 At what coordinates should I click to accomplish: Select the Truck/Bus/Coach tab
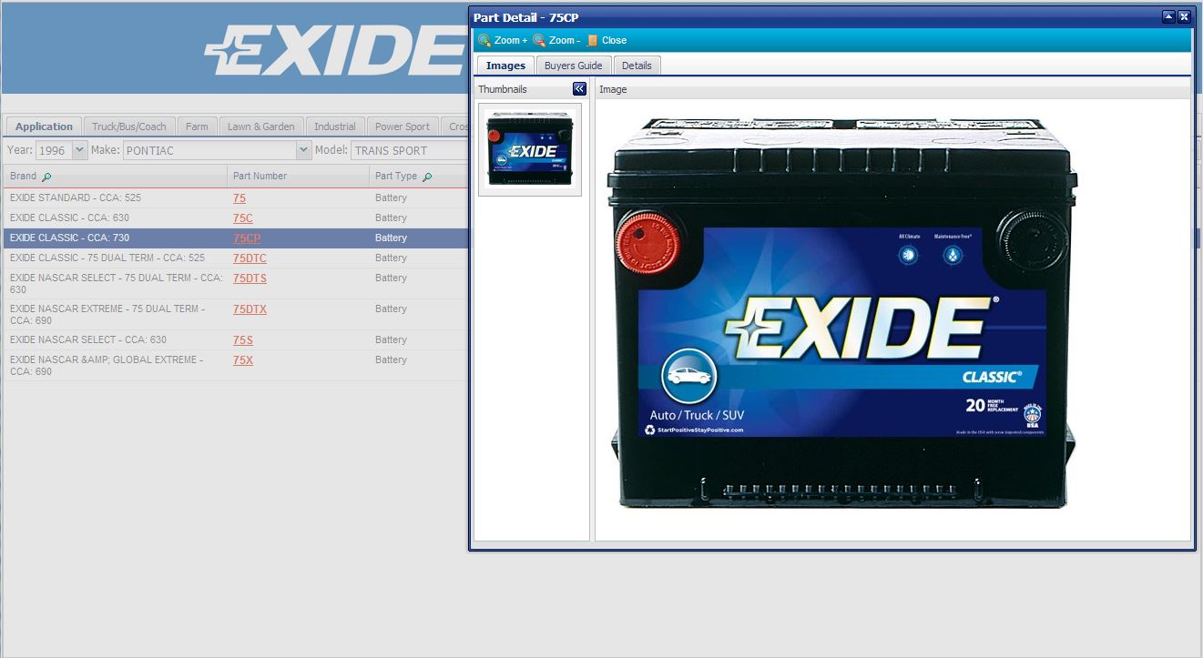point(129,127)
